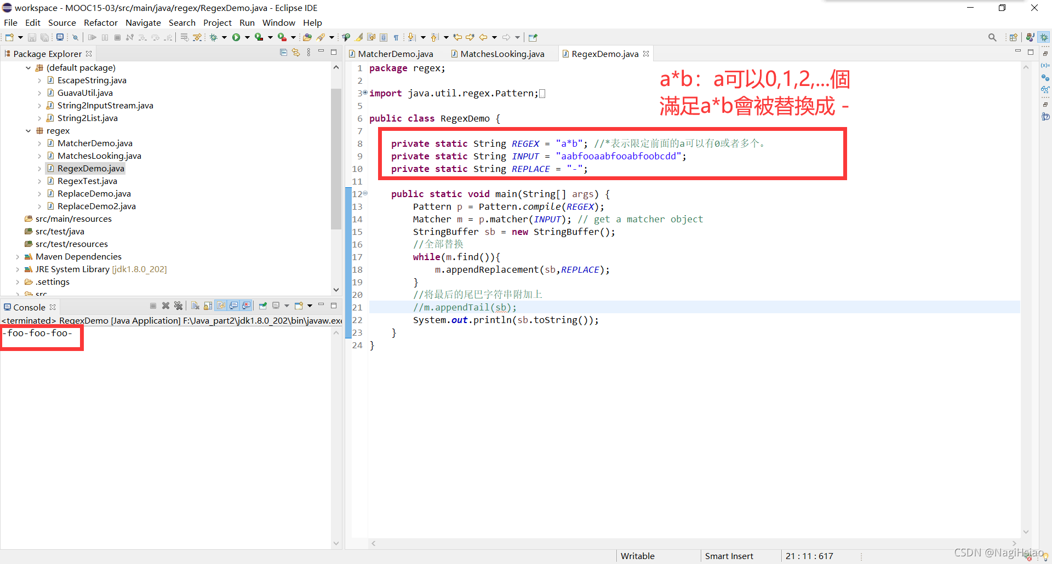Viewport: 1052px width, 564px height.
Task: Click the Coverage run icon in toolbar
Action: 258,37
